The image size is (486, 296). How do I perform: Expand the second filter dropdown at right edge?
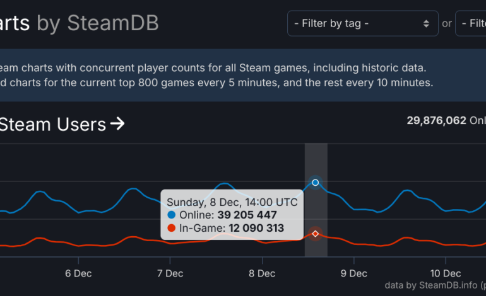point(470,23)
